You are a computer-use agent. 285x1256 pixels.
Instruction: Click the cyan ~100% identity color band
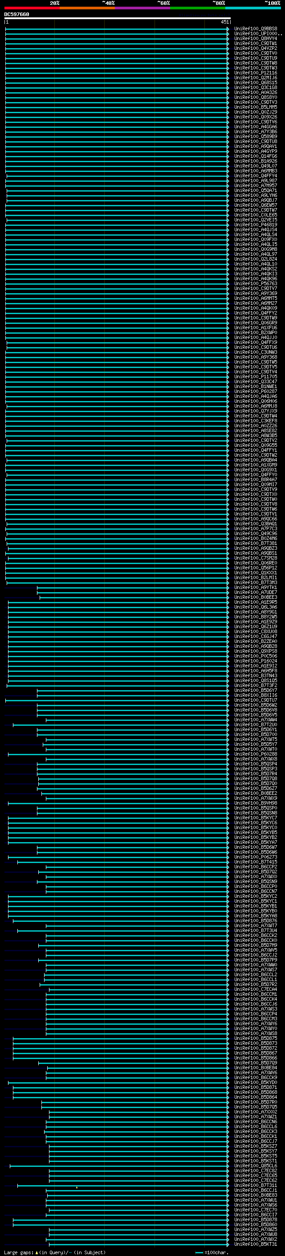[253, 8]
